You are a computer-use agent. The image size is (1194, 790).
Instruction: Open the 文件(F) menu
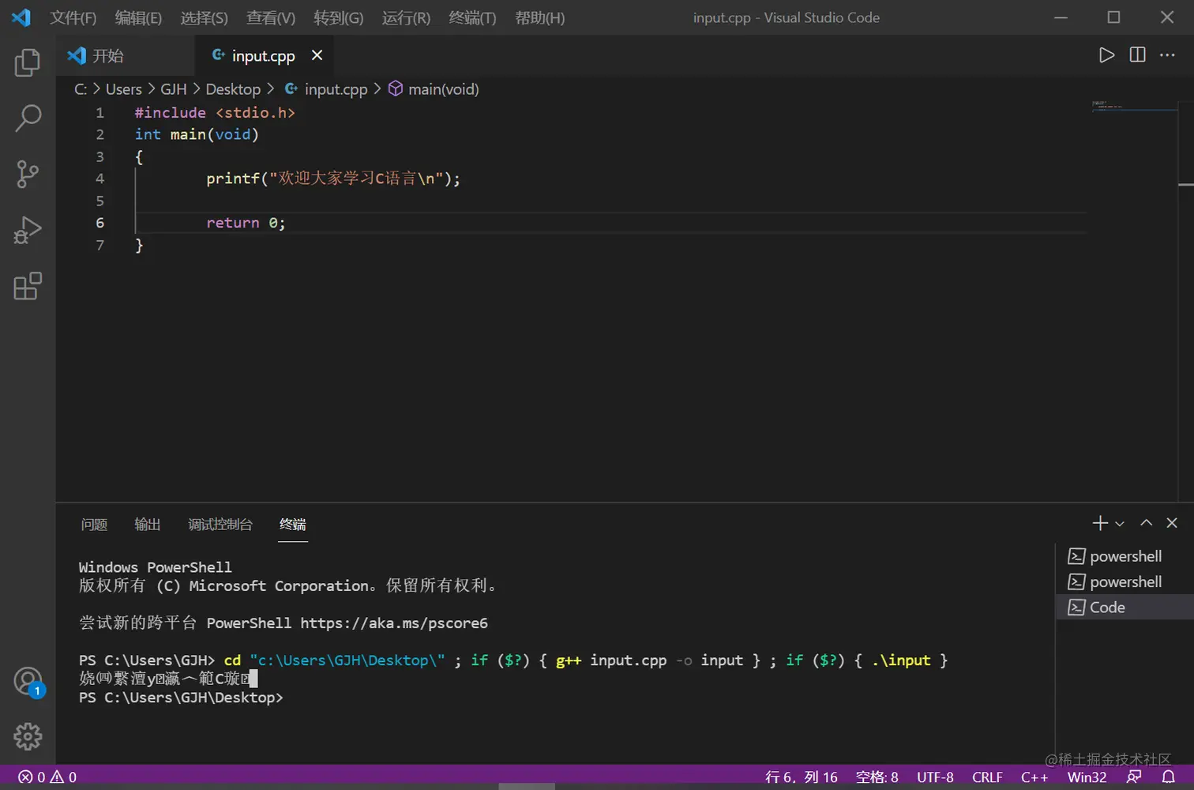tap(73, 17)
